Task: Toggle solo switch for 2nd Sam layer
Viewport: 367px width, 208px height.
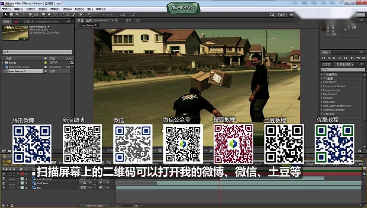Action: click(10, 183)
